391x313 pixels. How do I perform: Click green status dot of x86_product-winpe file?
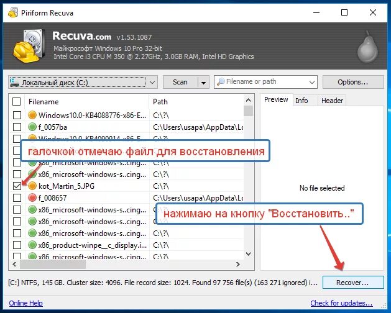coord(32,245)
